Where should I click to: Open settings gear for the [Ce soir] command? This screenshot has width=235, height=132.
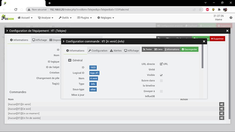click(222, 109)
